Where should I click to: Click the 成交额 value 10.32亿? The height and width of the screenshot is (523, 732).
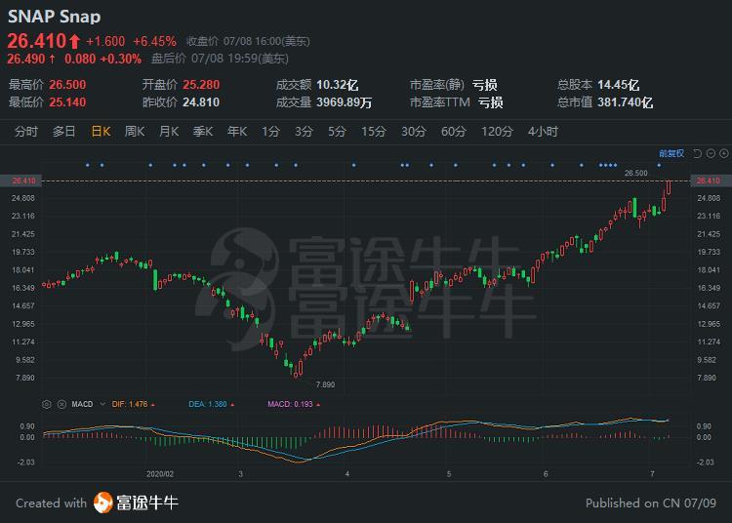tap(338, 85)
